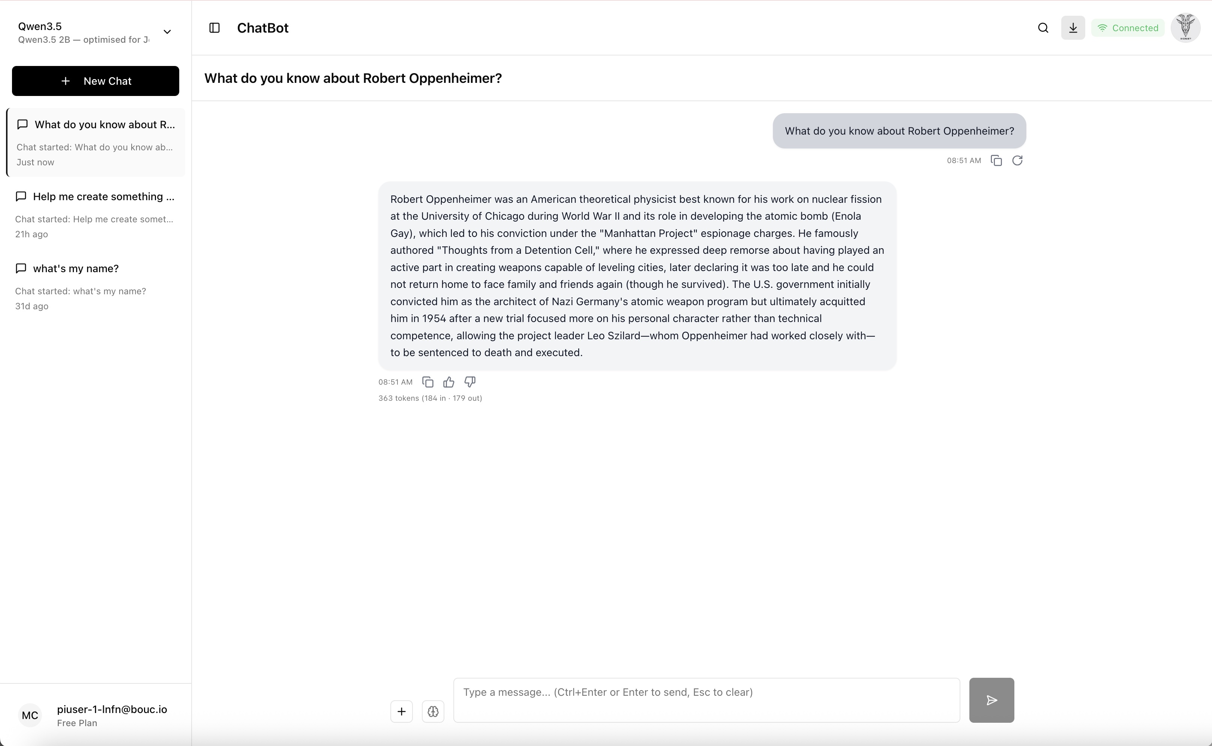Screen dimensions: 1212x746
Task: Click the "Free Plan" label
Action: click(77, 723)
